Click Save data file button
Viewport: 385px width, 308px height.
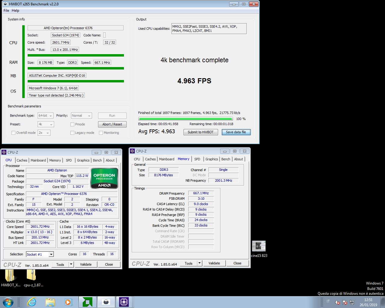click(236, 132)
